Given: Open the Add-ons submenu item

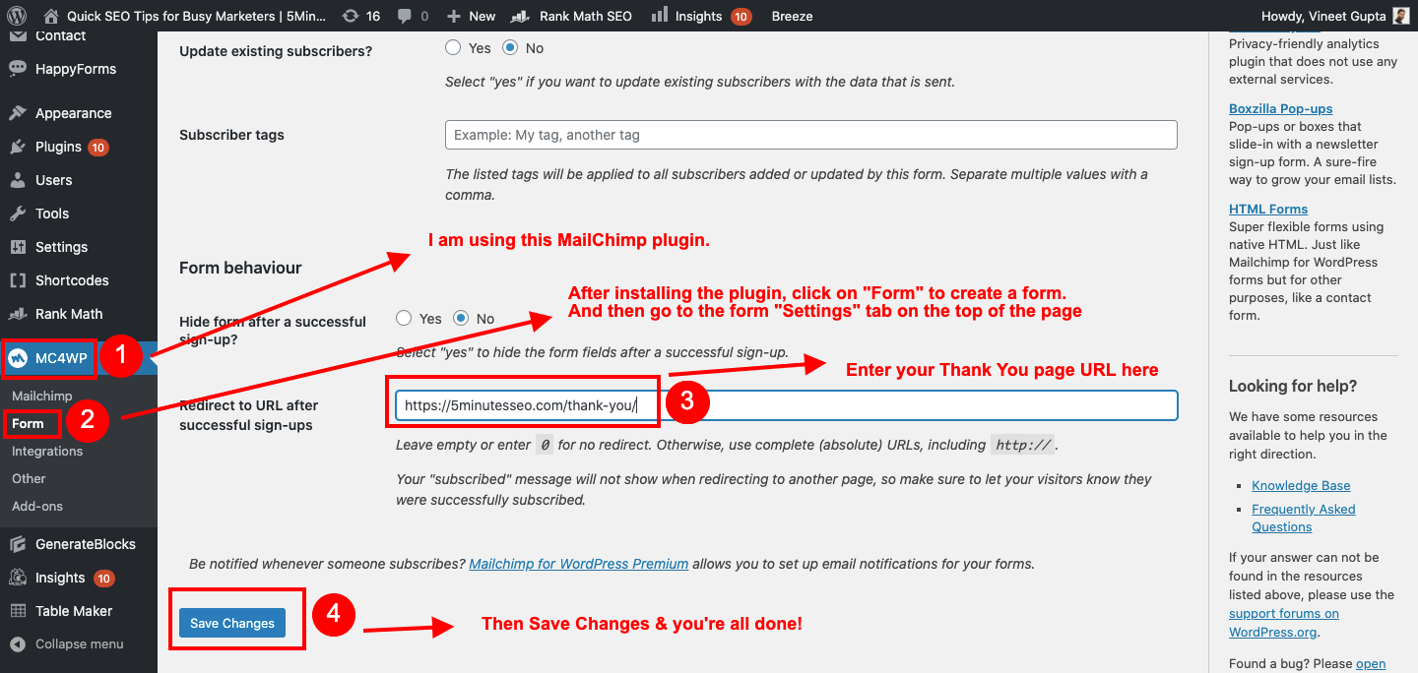Looking at the screenshot, I should tap(37, 506).
